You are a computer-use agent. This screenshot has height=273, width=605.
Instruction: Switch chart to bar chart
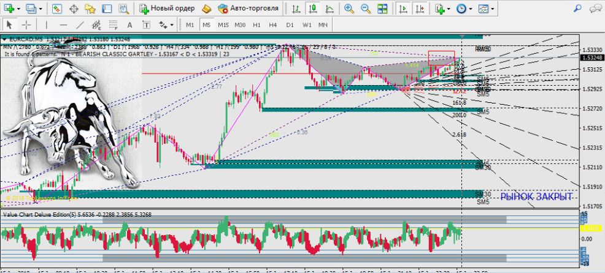tap(296, 8)
